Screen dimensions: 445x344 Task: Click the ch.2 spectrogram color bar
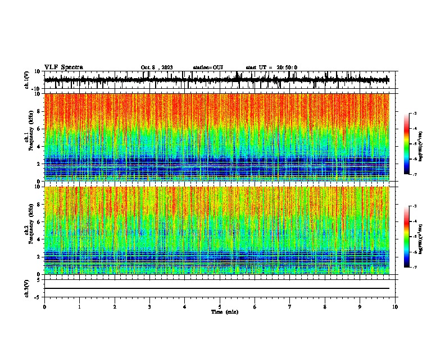[x=406, y=237]
